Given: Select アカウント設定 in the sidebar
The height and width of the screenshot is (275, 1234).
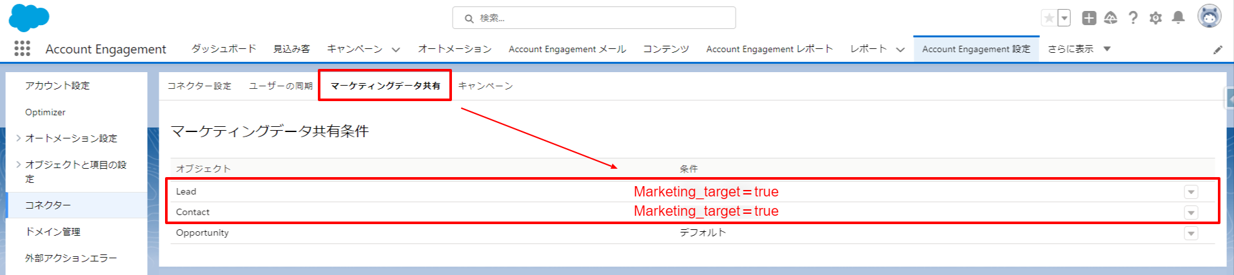Looking at the screenshot, I should (57, 86).
